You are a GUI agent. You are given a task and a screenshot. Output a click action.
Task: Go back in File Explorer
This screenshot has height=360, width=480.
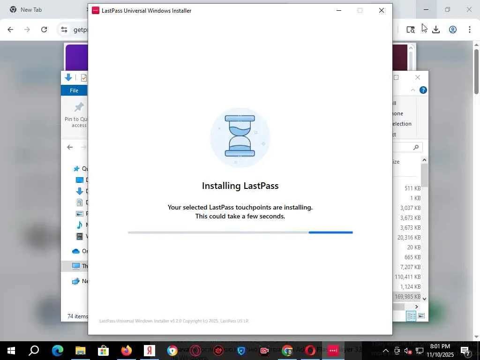(x=70, y=147)
